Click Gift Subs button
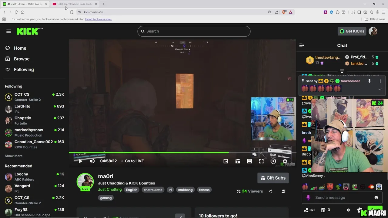The width and height of the screenshot is (388, 218). pos(273,178)
